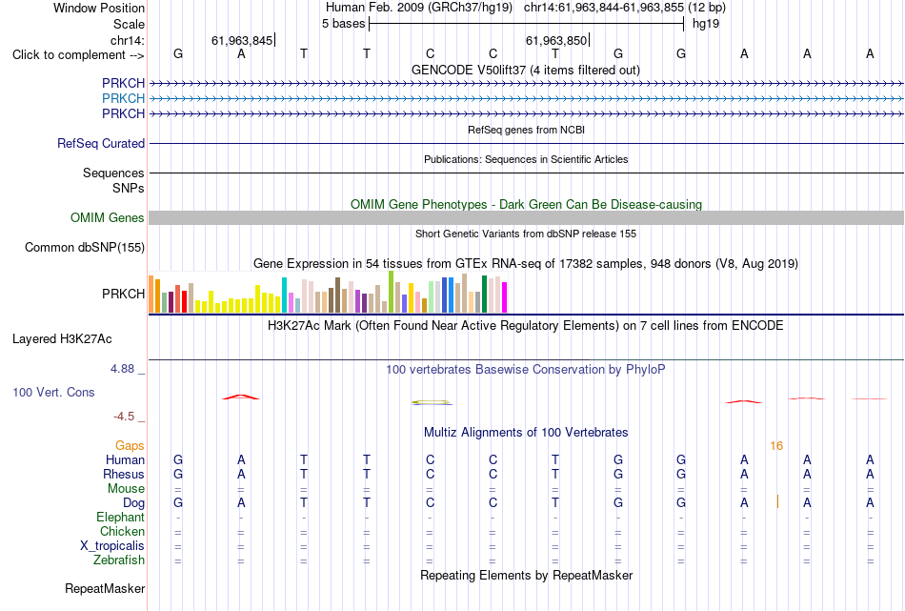Click 'Human Feb. 2009 (GRCh37/hg19)' assembly text
905x611 pixels.
click(x=418, y=8)
